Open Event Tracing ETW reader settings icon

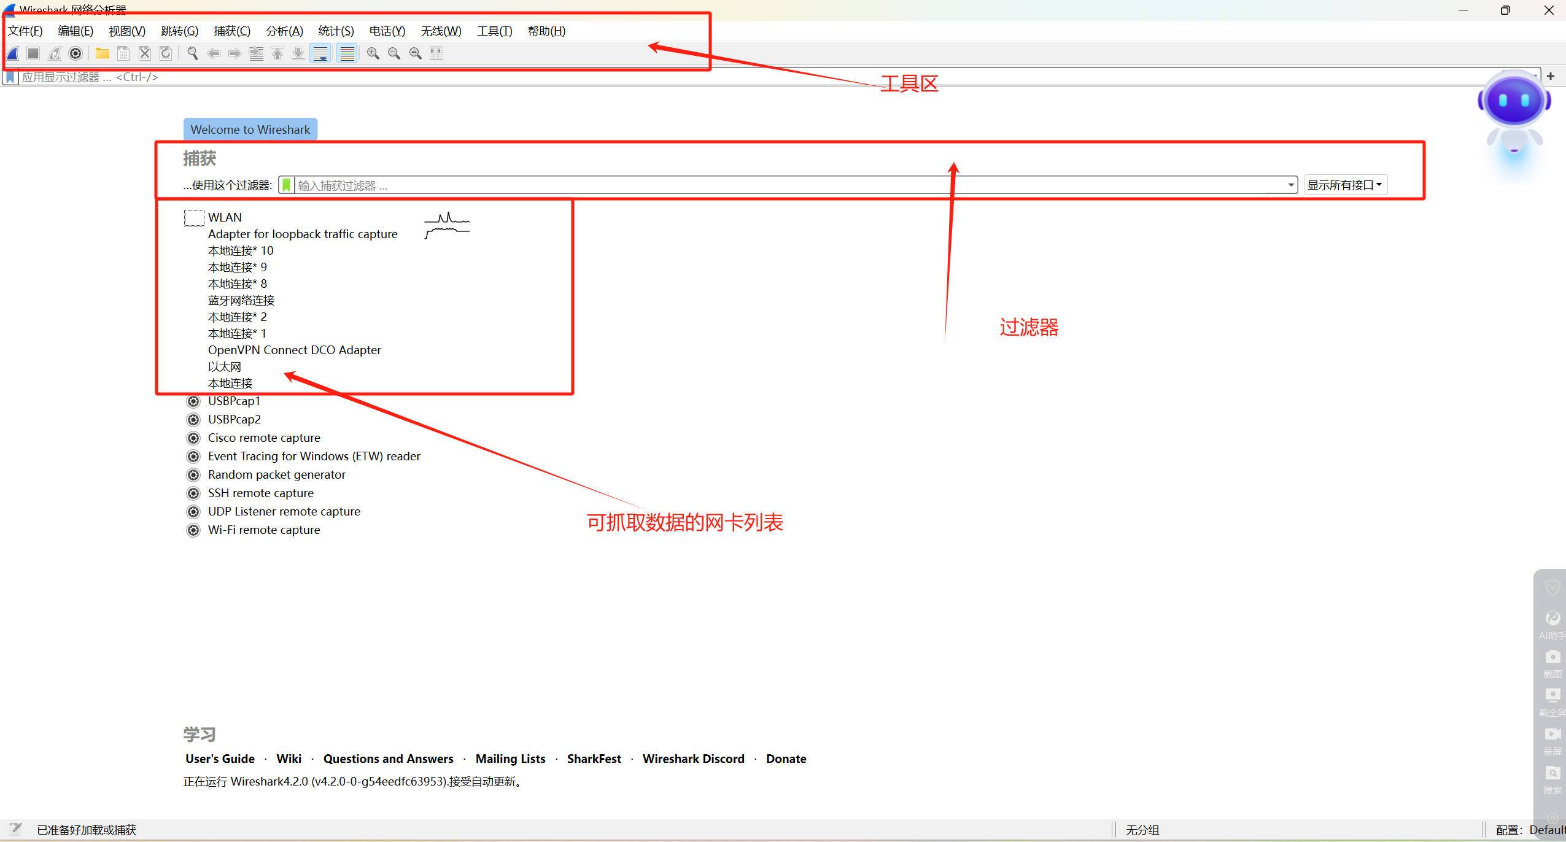point(193,457)
